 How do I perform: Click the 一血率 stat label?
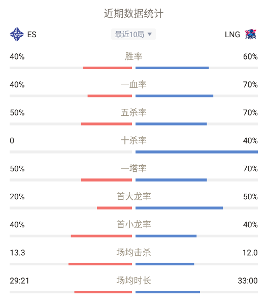133,84
